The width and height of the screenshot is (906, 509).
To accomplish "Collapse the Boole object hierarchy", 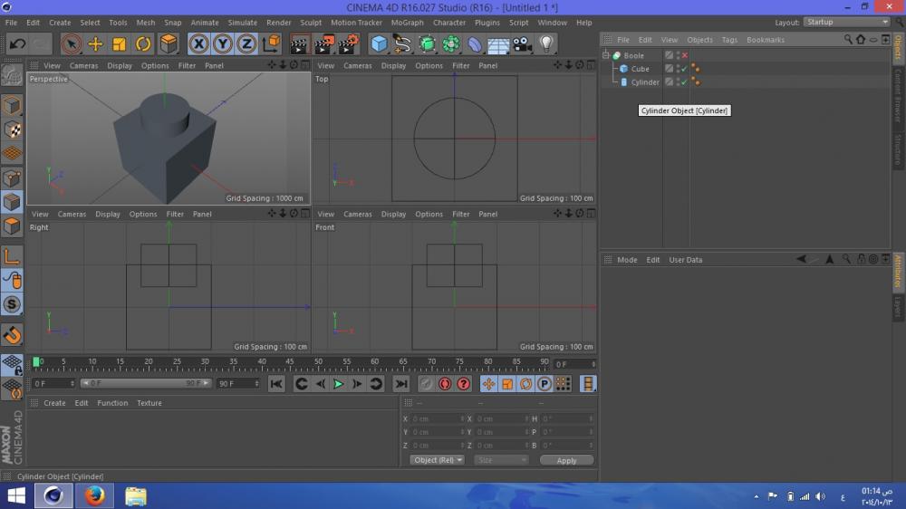I will pyautogui.click(x=606, y=55).
